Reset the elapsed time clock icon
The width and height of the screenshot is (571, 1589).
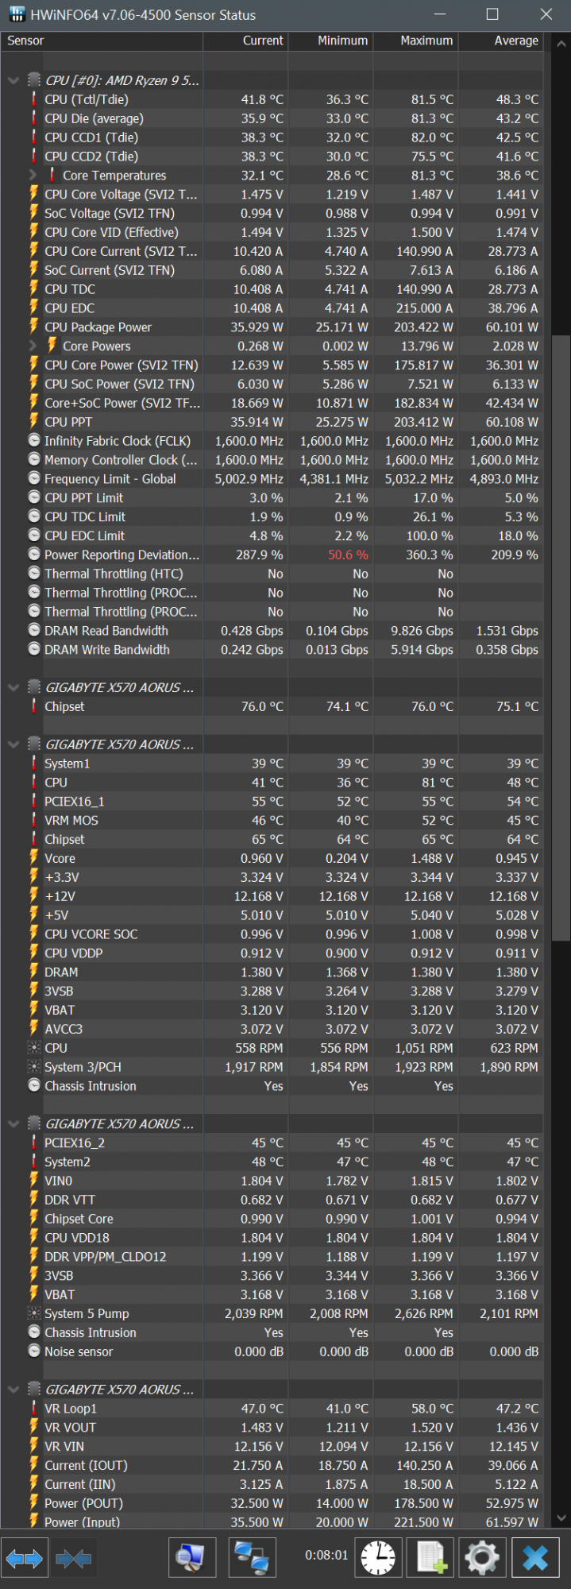378,1558
